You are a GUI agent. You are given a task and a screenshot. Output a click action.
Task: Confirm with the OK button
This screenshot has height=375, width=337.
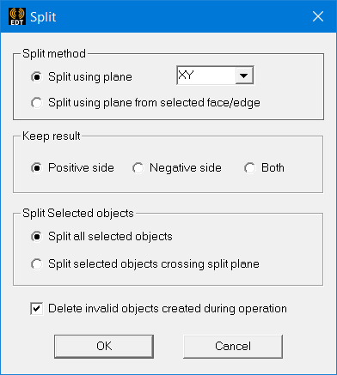(x=104, y=347)
